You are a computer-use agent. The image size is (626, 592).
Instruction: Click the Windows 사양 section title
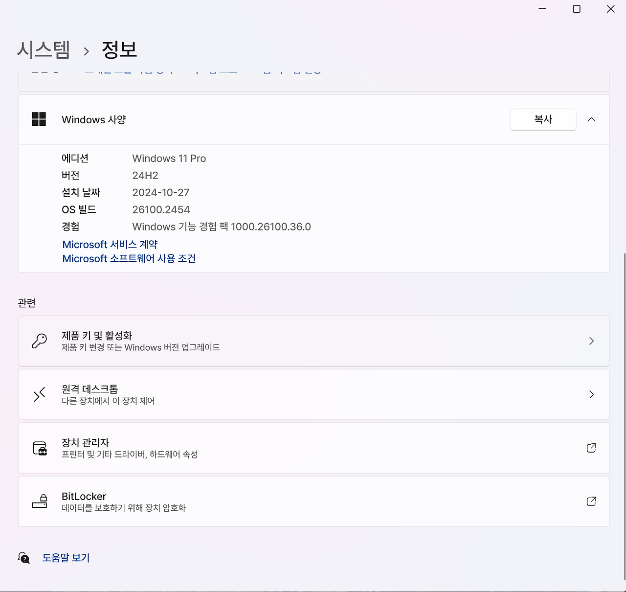(94, 119)
